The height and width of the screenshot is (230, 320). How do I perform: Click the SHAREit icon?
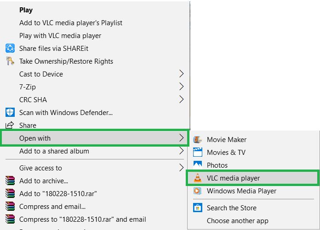[x=10, y=49]
